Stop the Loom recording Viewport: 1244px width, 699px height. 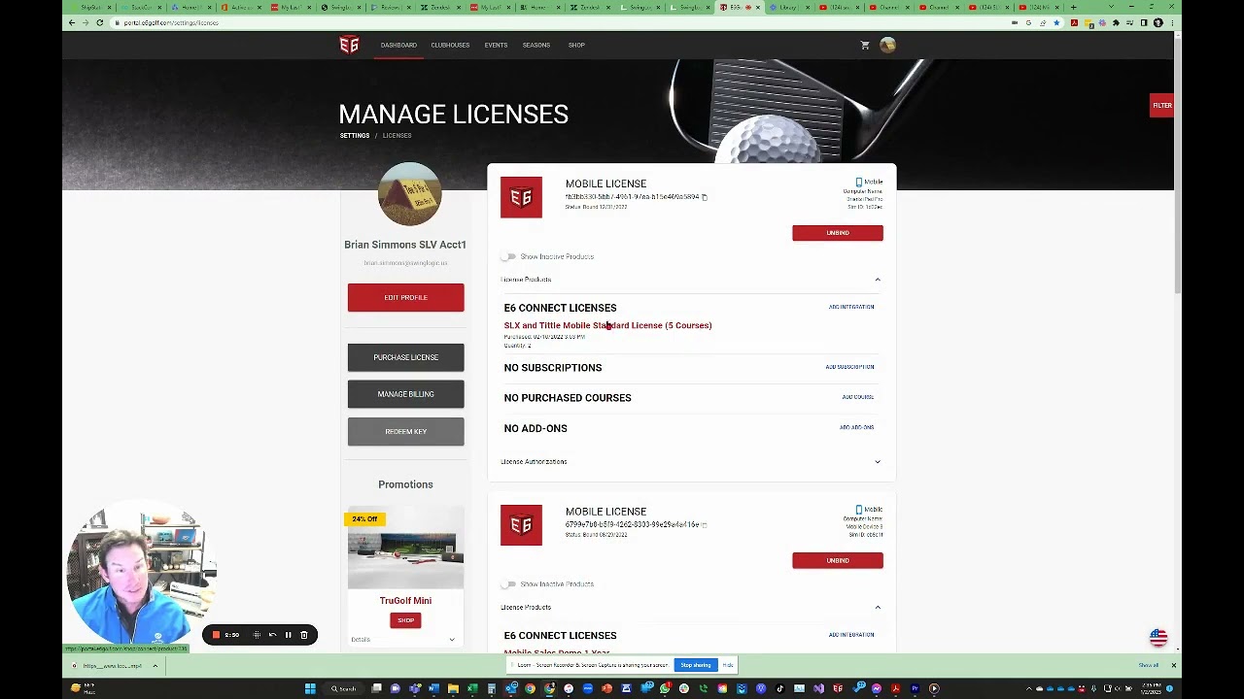pos(216,635)
